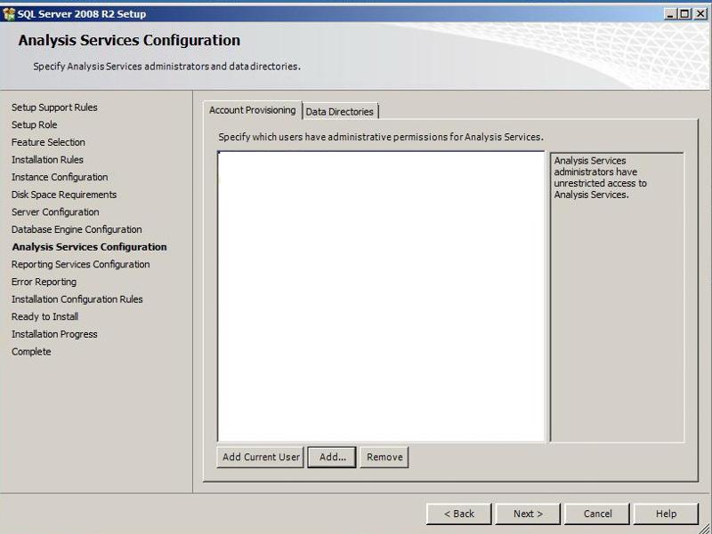Cancel the SQL Server setup
712x534 pixels.
coord(597,514)
